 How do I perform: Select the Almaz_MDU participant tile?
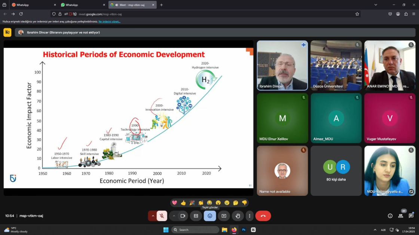(336, 118)
